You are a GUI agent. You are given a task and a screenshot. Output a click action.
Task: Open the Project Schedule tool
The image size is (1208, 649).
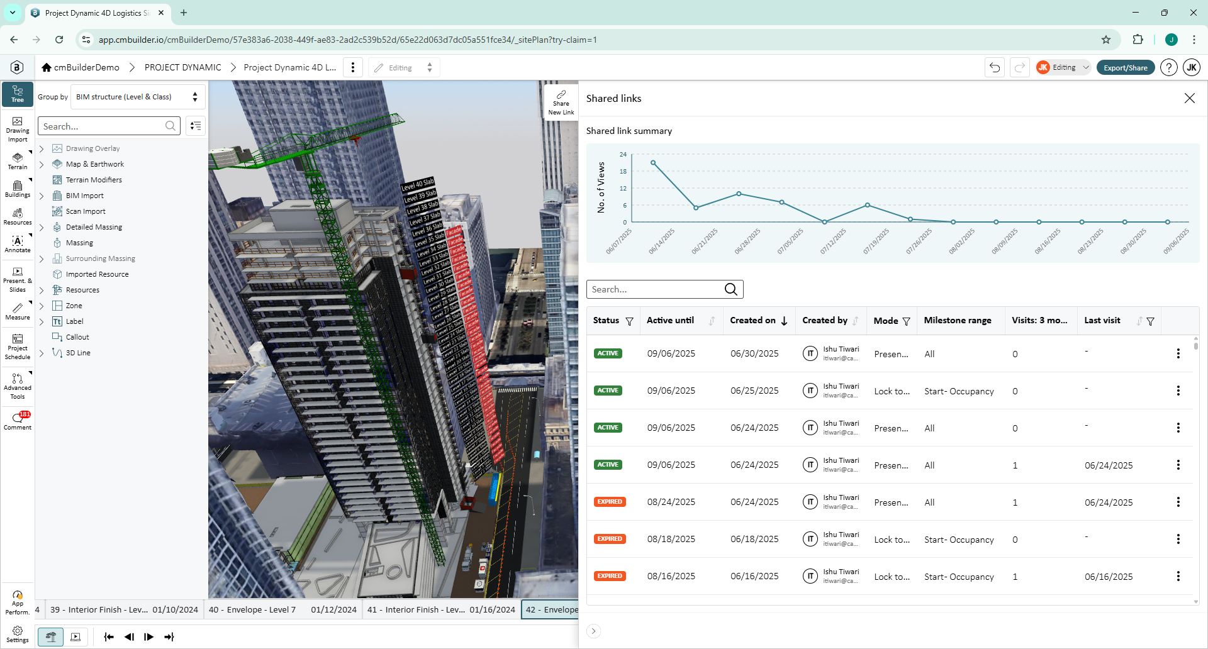[18, 347]
